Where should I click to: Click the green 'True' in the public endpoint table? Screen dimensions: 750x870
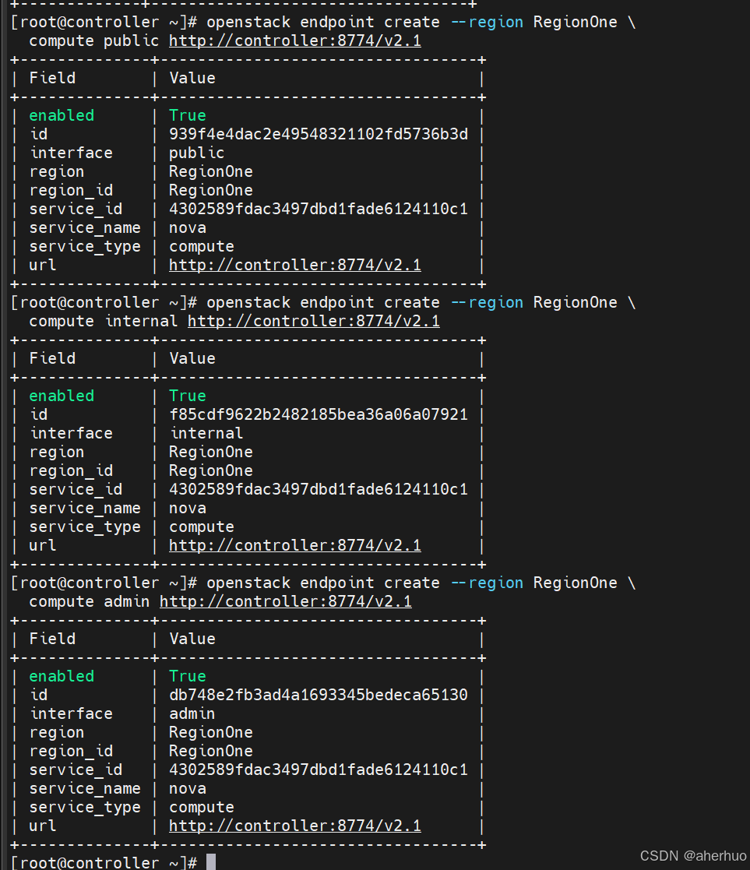(188, 115)
